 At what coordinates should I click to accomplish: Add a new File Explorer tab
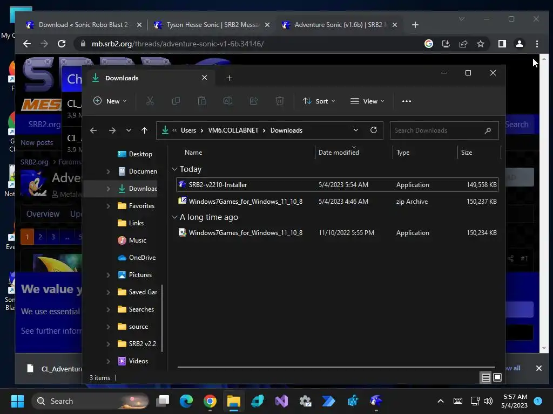[229, 78]
